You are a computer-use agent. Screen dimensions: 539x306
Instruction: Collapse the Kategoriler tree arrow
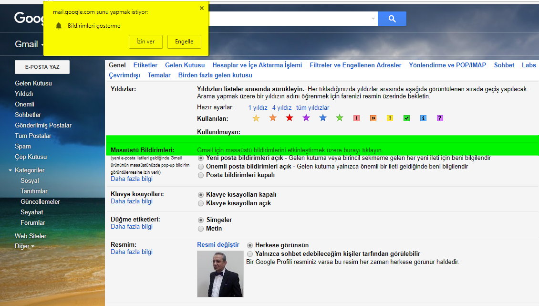[x=10, y=170]
